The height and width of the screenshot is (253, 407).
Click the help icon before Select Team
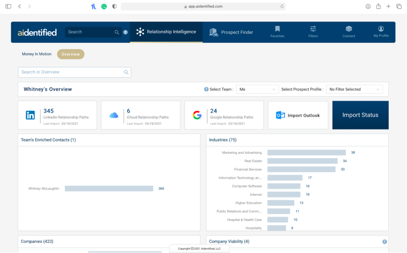pos(206,89)
